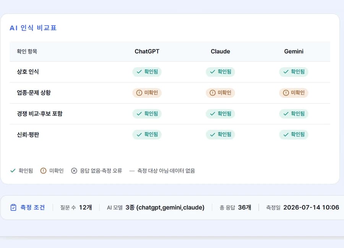The width and height of the screenshot is (344, 248).
Task: Click the 측정 조건 label
Action: (32, 207)
